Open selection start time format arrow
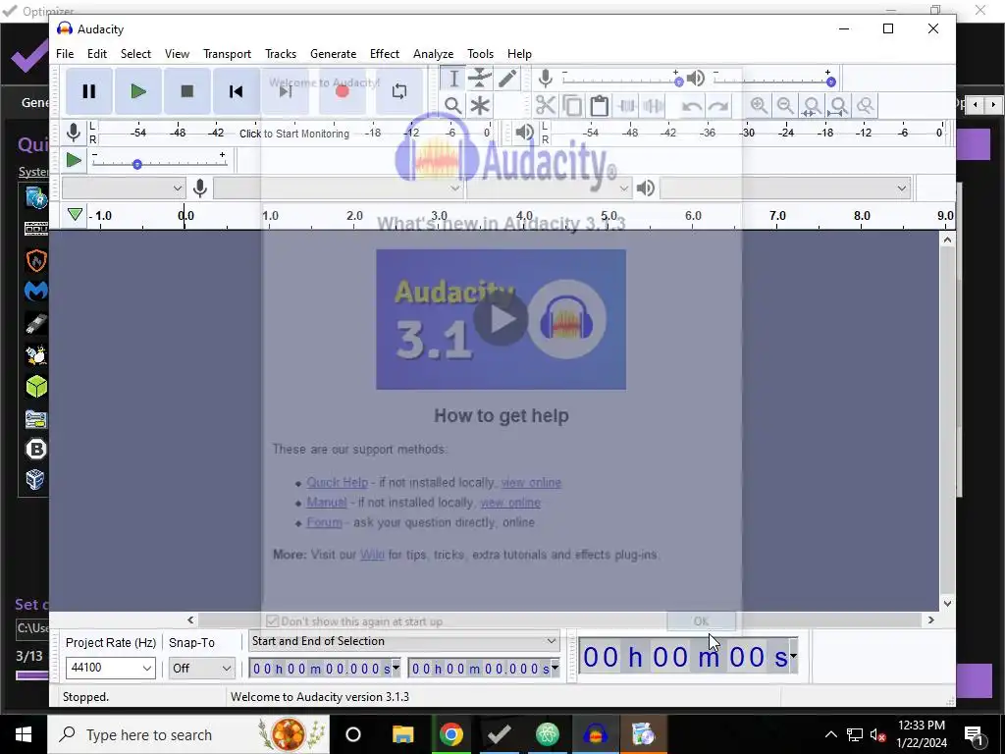Viewport: 1005px width, 754px height. [x=397, y=668]
